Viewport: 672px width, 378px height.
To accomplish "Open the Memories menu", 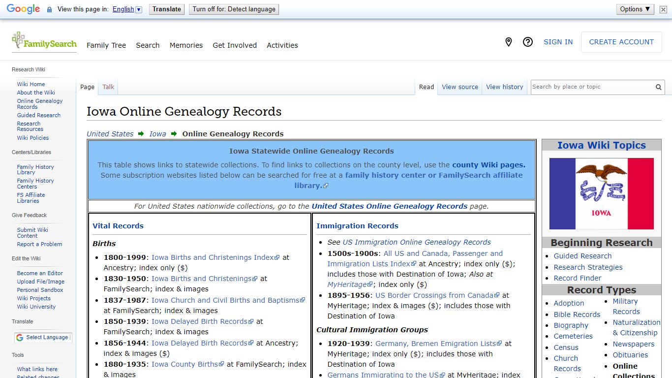I will pyautogui.click(x=186, y=45).
